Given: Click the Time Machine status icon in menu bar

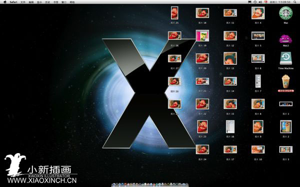Looking at the screenshot, I should (x=255, y=2).
